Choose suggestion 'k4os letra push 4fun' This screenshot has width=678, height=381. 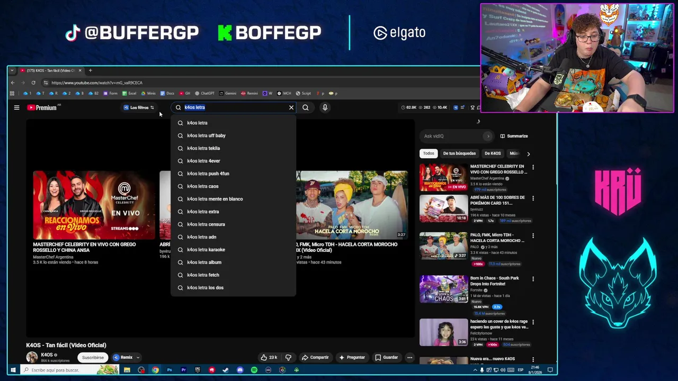233,174
